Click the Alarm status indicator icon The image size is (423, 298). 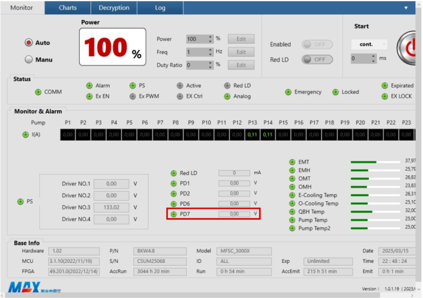[x=89, y=86]
